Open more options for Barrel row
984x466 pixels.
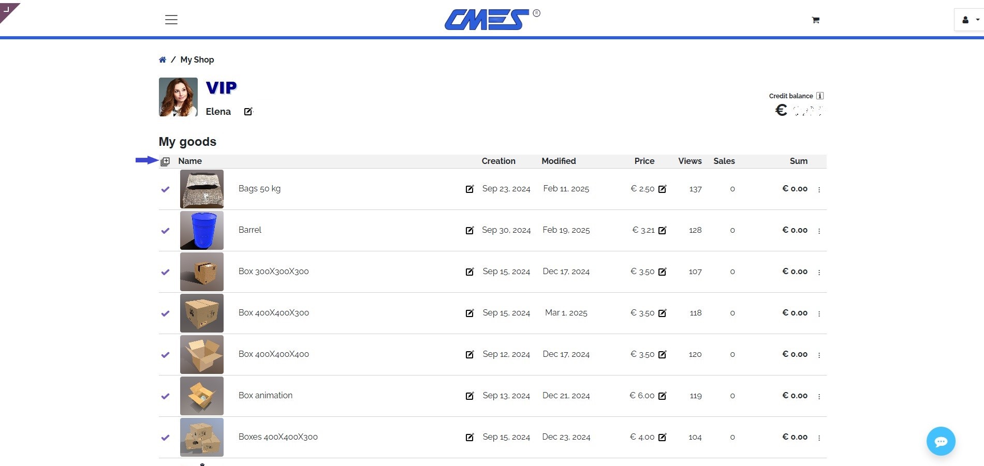click(x=819, y=231)
